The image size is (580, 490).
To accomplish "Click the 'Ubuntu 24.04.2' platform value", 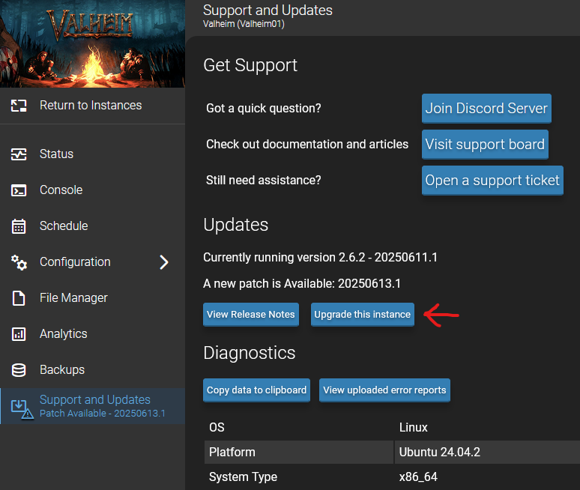I will (439, 452).
